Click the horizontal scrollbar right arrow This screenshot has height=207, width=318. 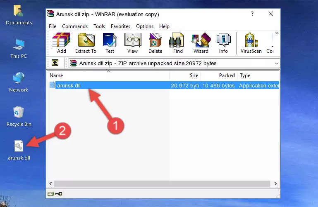(x=275, y=183)
